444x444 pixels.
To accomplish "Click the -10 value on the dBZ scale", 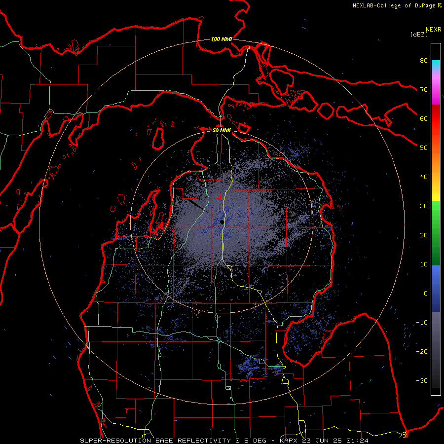I will coord(422,323).
